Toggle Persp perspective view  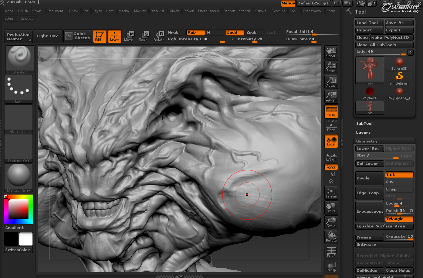[x=331, y=111]
